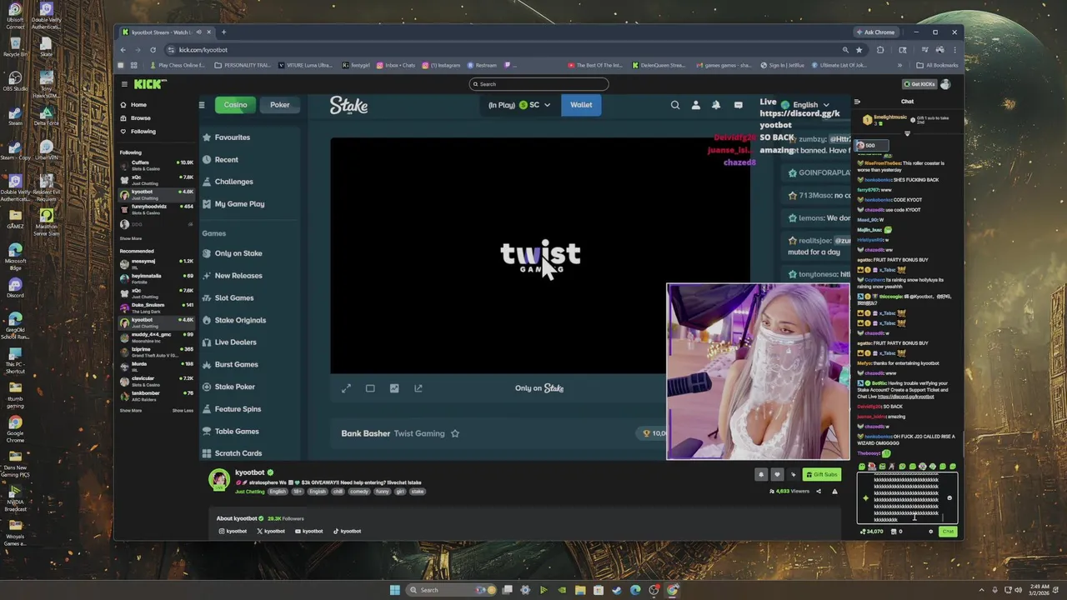This screenshot has width=1067, height=600.
Task: Click the Stake search magnifier icon
Action: [675, 105]
